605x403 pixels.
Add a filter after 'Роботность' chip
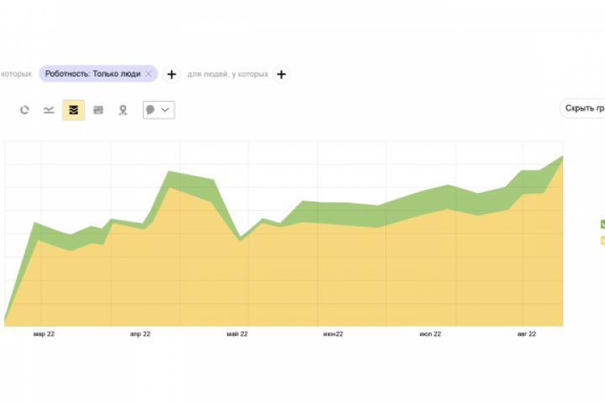click(171, 74)
